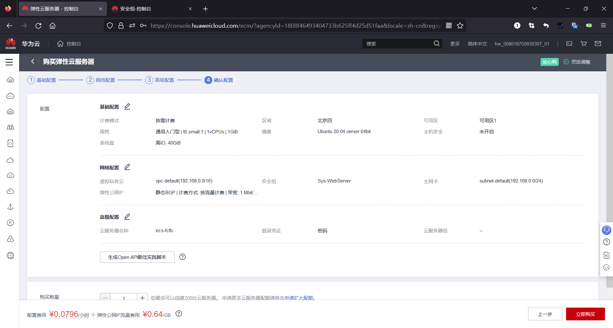The height and width of the screenshot is (328, 613).
Task: Open help for Open API script generation
Action: [182, 257]
